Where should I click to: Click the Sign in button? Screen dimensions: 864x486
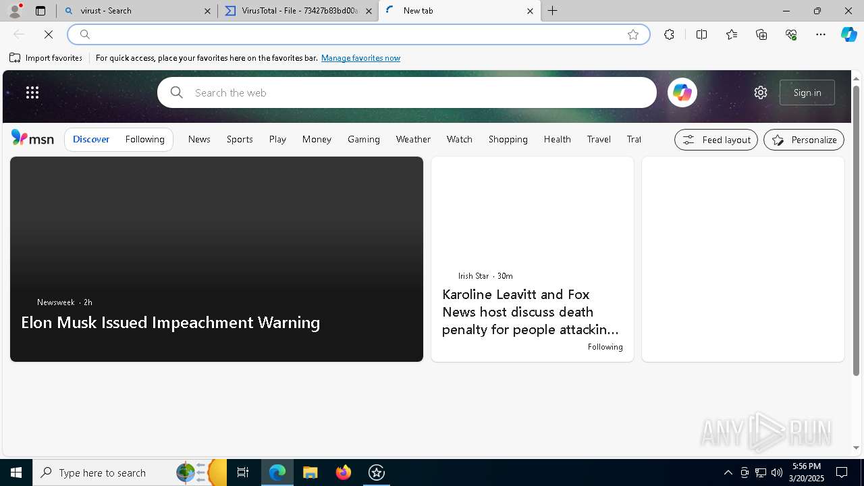[807, 92]
